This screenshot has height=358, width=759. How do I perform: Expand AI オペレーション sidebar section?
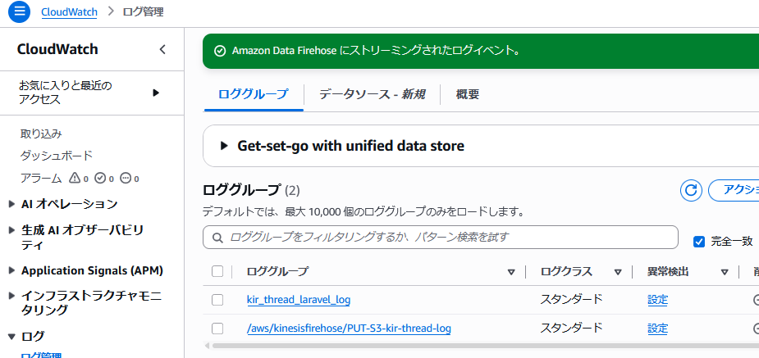11,204
